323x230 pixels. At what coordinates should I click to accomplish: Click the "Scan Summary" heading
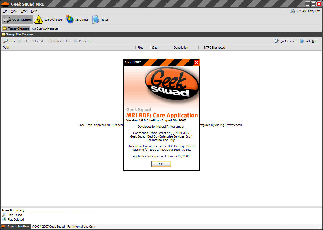coord(13,210)
